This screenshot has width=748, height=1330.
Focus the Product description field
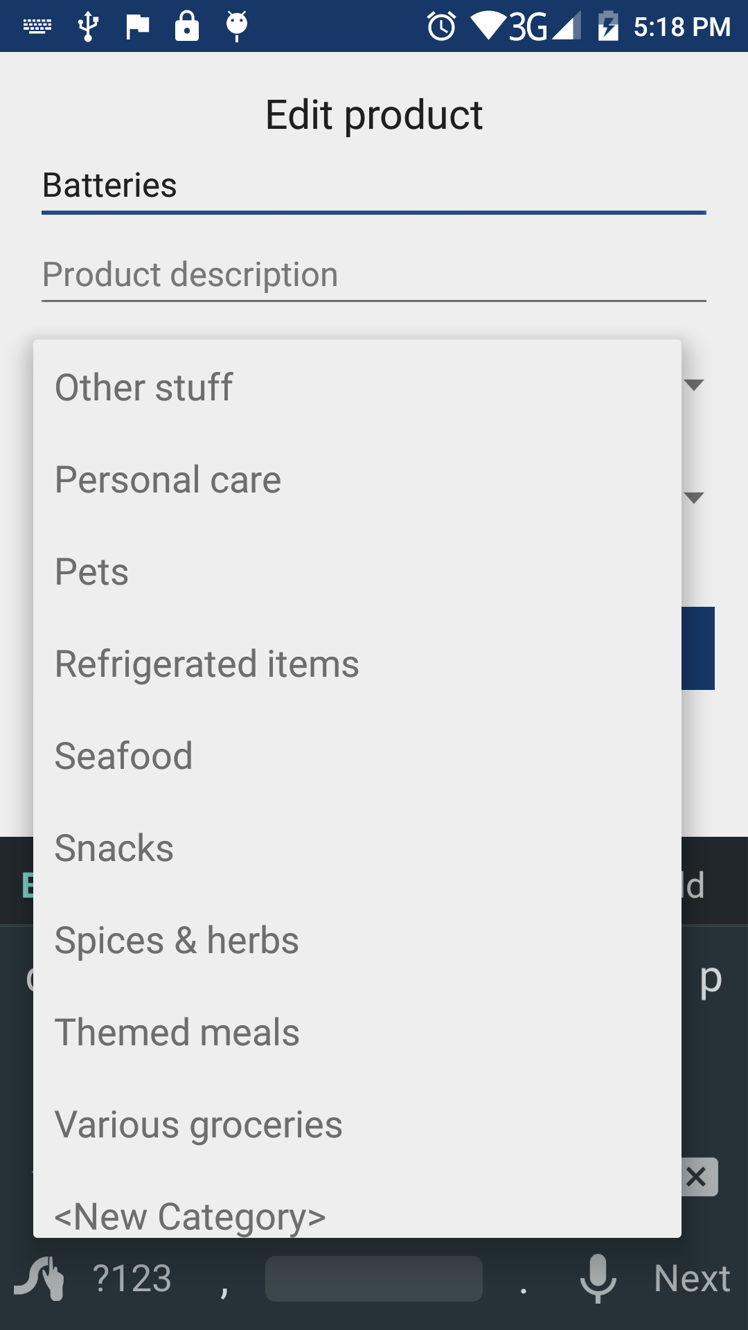click(x=374, y=275)
